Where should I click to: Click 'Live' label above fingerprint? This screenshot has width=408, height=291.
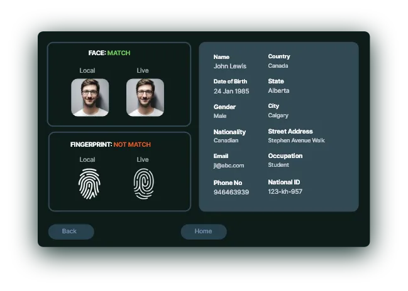[x=143, y=160]
